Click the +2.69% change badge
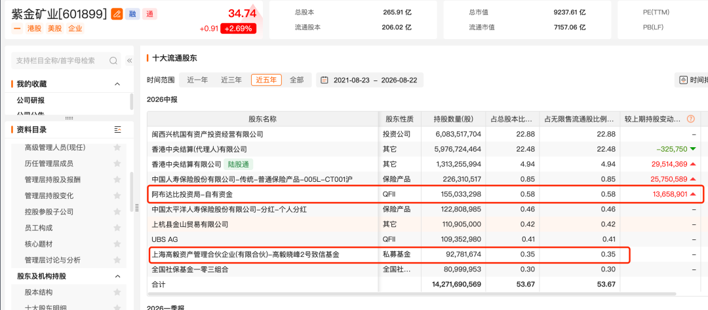The image size is (708, 310). click(239, 28)
